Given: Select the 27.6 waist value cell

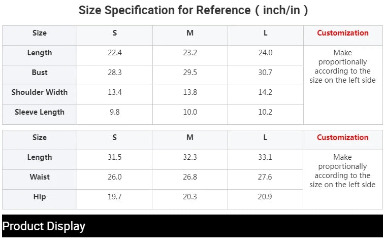Looking at the screenshot, I should pyautogui.click(x=265, y=177).
